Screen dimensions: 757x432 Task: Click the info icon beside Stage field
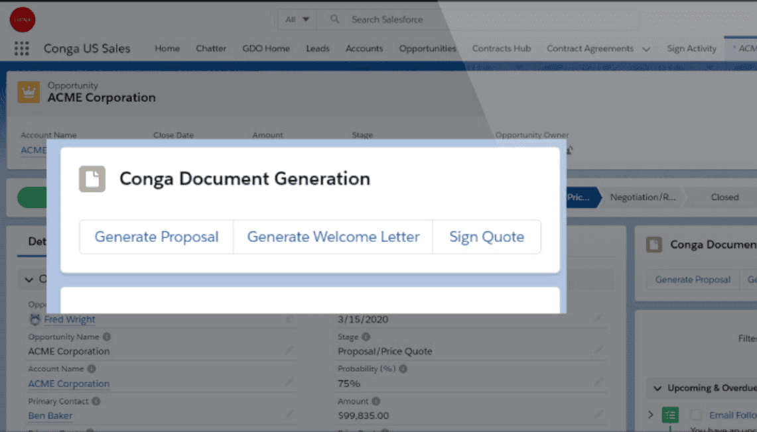(x=366, y=337)
